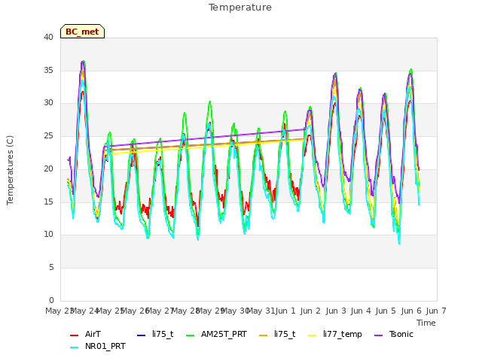Image resolution: width=482 pixels, height=361 pixels.
Task: Click the red AirT legend swatch
Action: coord(74,335)
